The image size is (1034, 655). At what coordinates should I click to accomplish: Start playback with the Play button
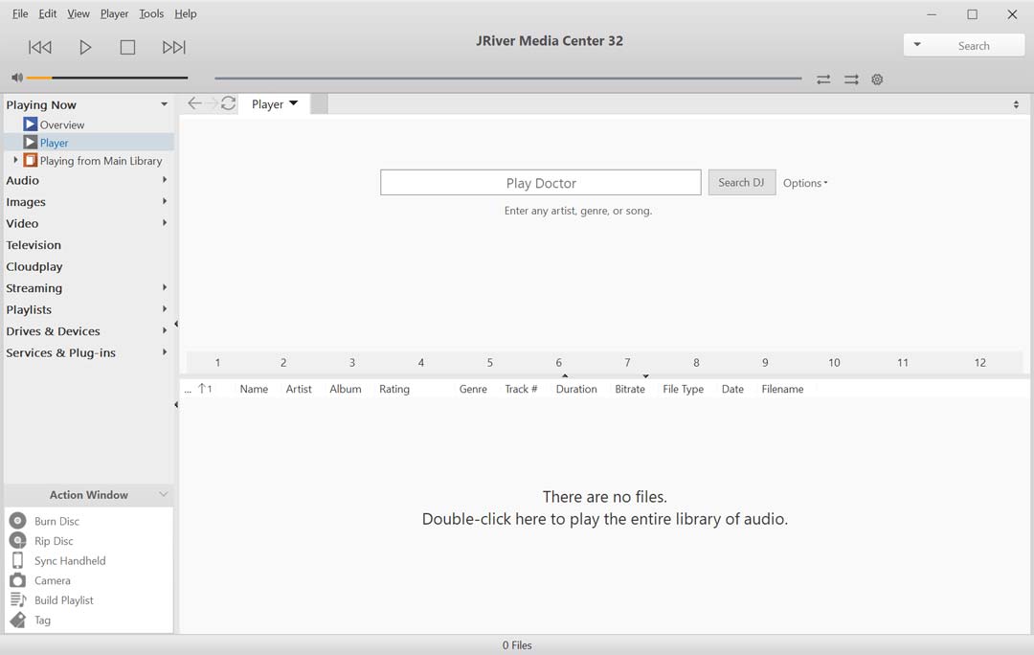(85, 47)
